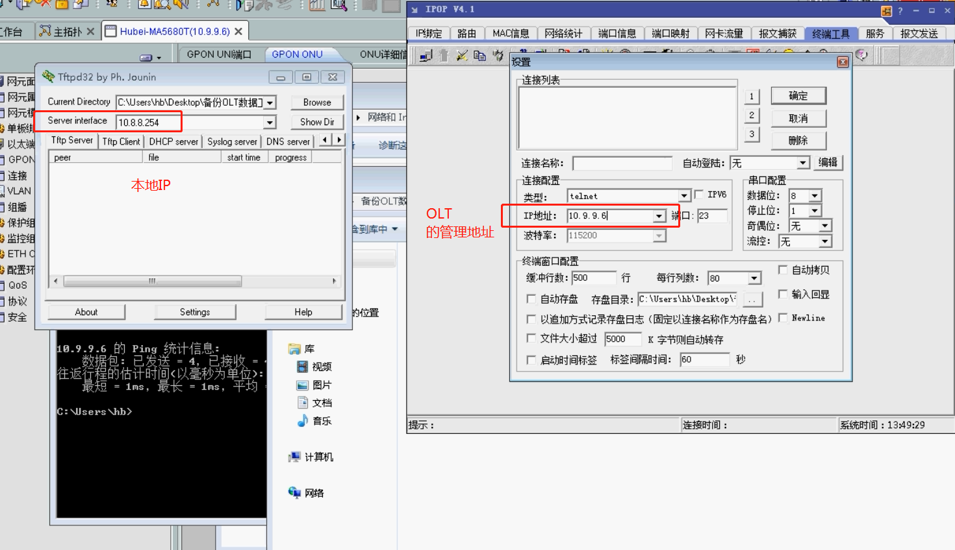Open 计算机 computer icon in navigation pane
955x550 pixels.
(295, 457)
